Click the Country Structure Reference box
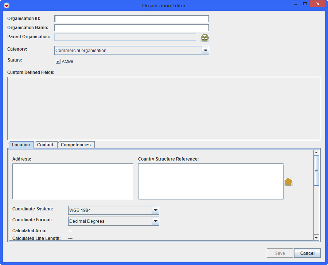This screenshot has height=265, width=328. click(211, 181)
